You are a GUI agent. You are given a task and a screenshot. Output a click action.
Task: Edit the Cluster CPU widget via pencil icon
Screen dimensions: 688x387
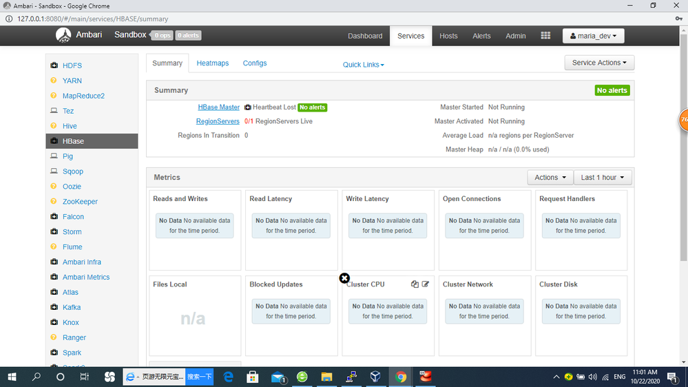click(425, 284)
